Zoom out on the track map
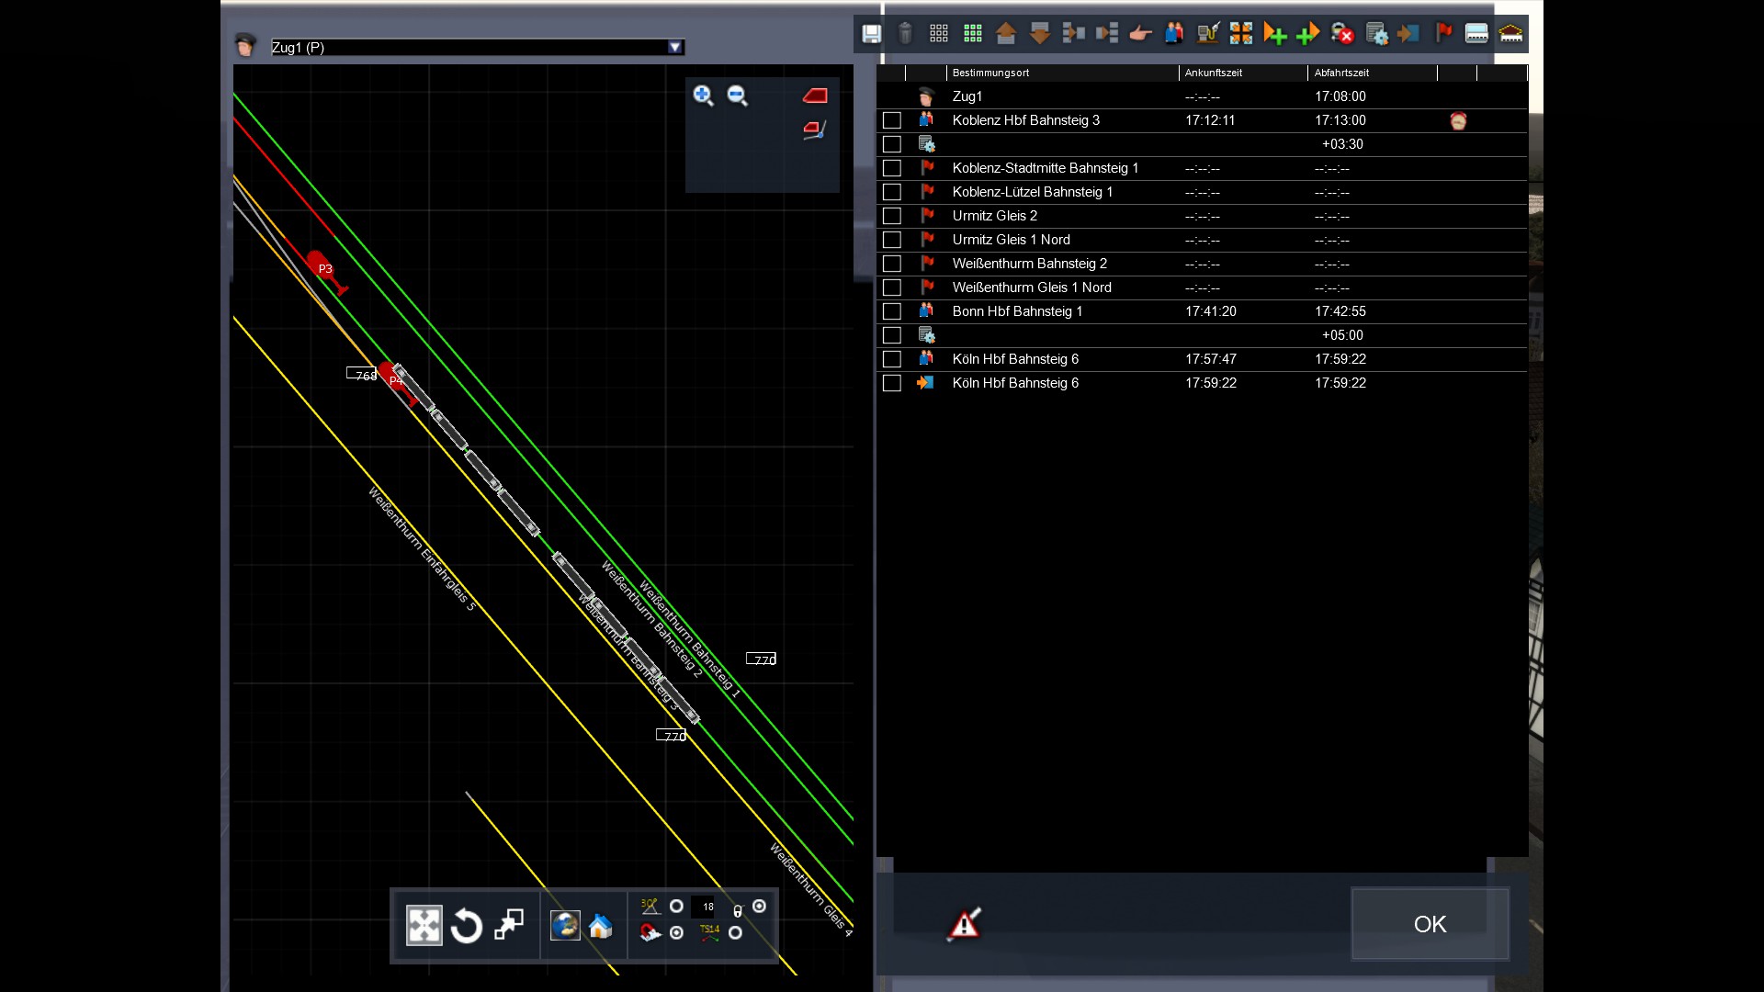The height and width of the screenshot is (992, 1764). (737, 96)
